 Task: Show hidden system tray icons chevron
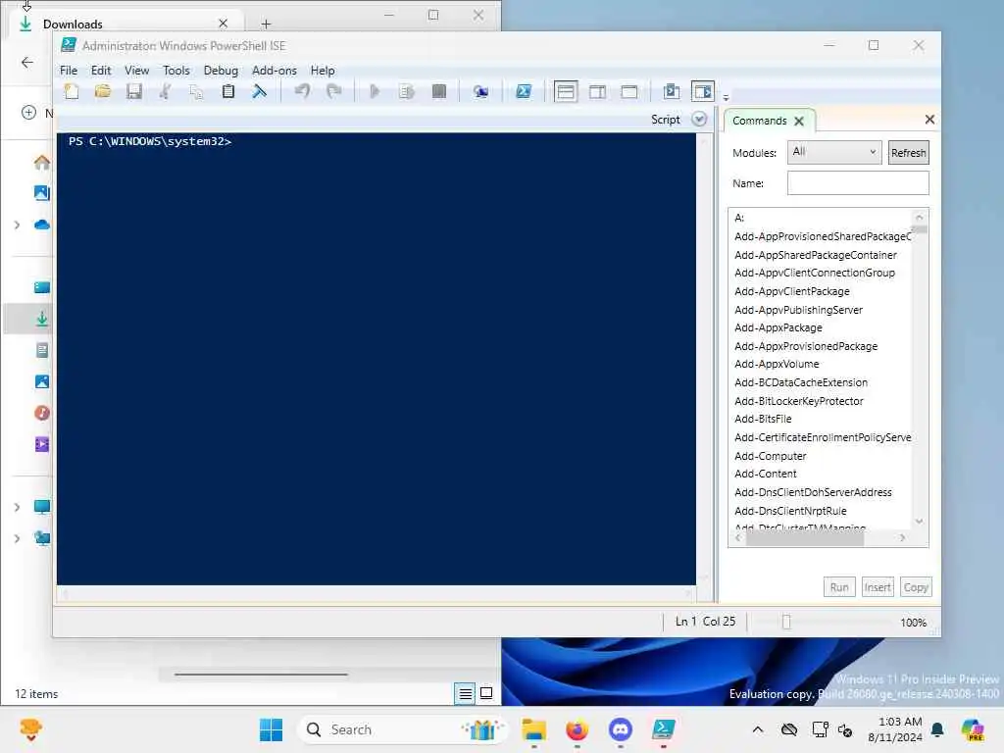(758, 729)
